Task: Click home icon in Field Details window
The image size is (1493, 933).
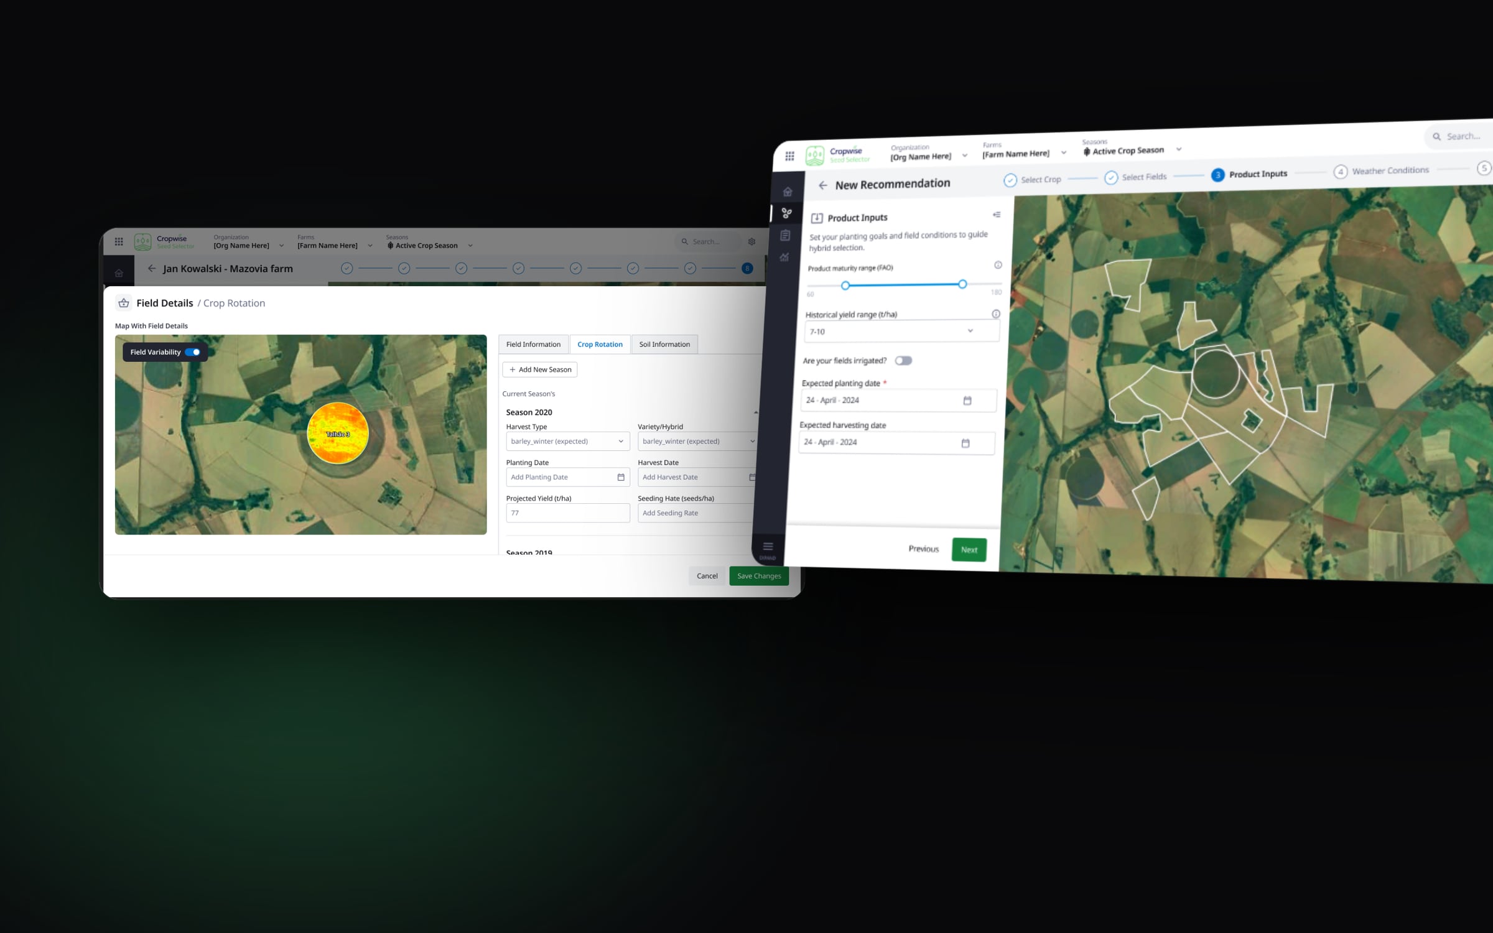Action: 119,273
